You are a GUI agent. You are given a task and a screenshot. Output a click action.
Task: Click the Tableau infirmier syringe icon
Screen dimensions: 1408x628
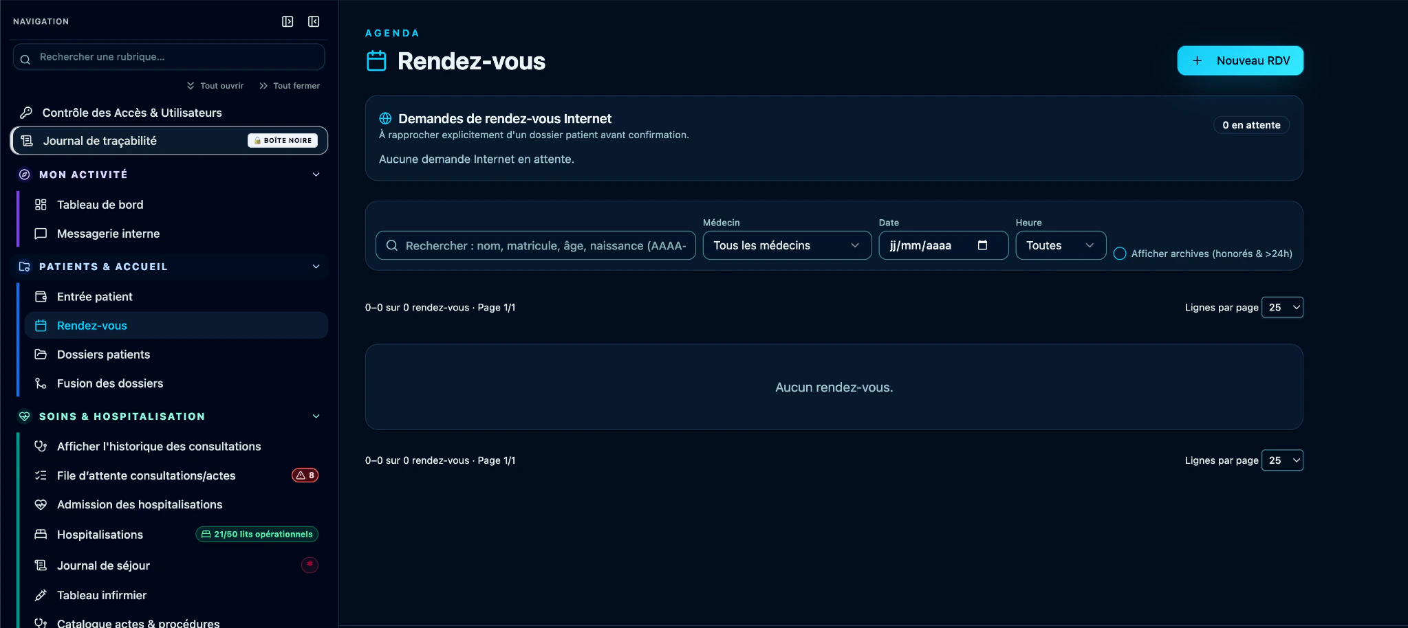pyautogui.click(x=41, y=595)
